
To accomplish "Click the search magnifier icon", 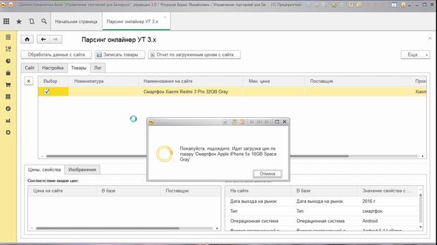I will pos(44,21).
